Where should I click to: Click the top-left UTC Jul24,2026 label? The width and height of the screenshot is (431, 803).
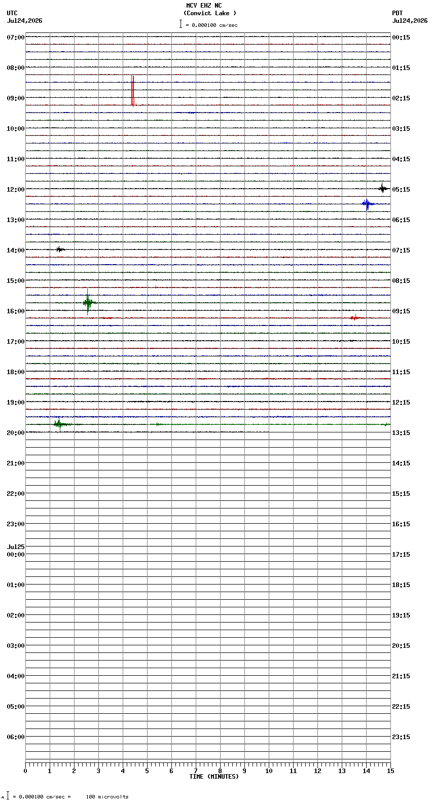(x=24, y=17)
